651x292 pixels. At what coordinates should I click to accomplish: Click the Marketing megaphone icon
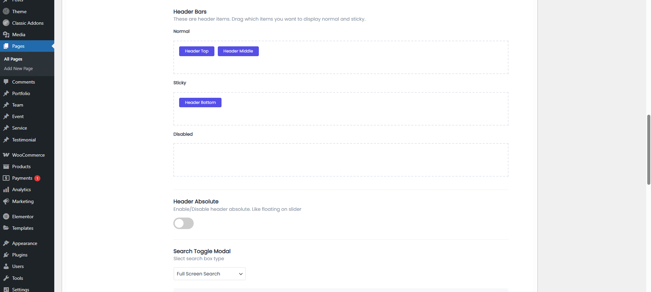tap(6, 201)
